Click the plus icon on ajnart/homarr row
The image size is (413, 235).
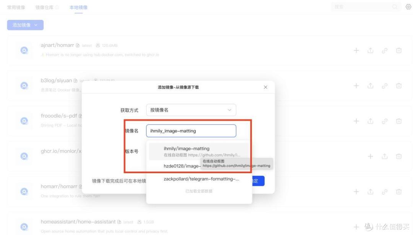coord(356,50)
